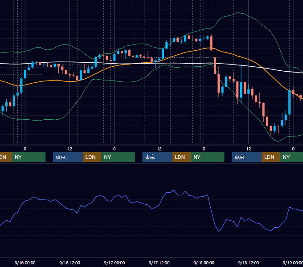
Task: Click the NY session block near 9/16 00:00
Action: pyautogui.click(x=29, y=157)
